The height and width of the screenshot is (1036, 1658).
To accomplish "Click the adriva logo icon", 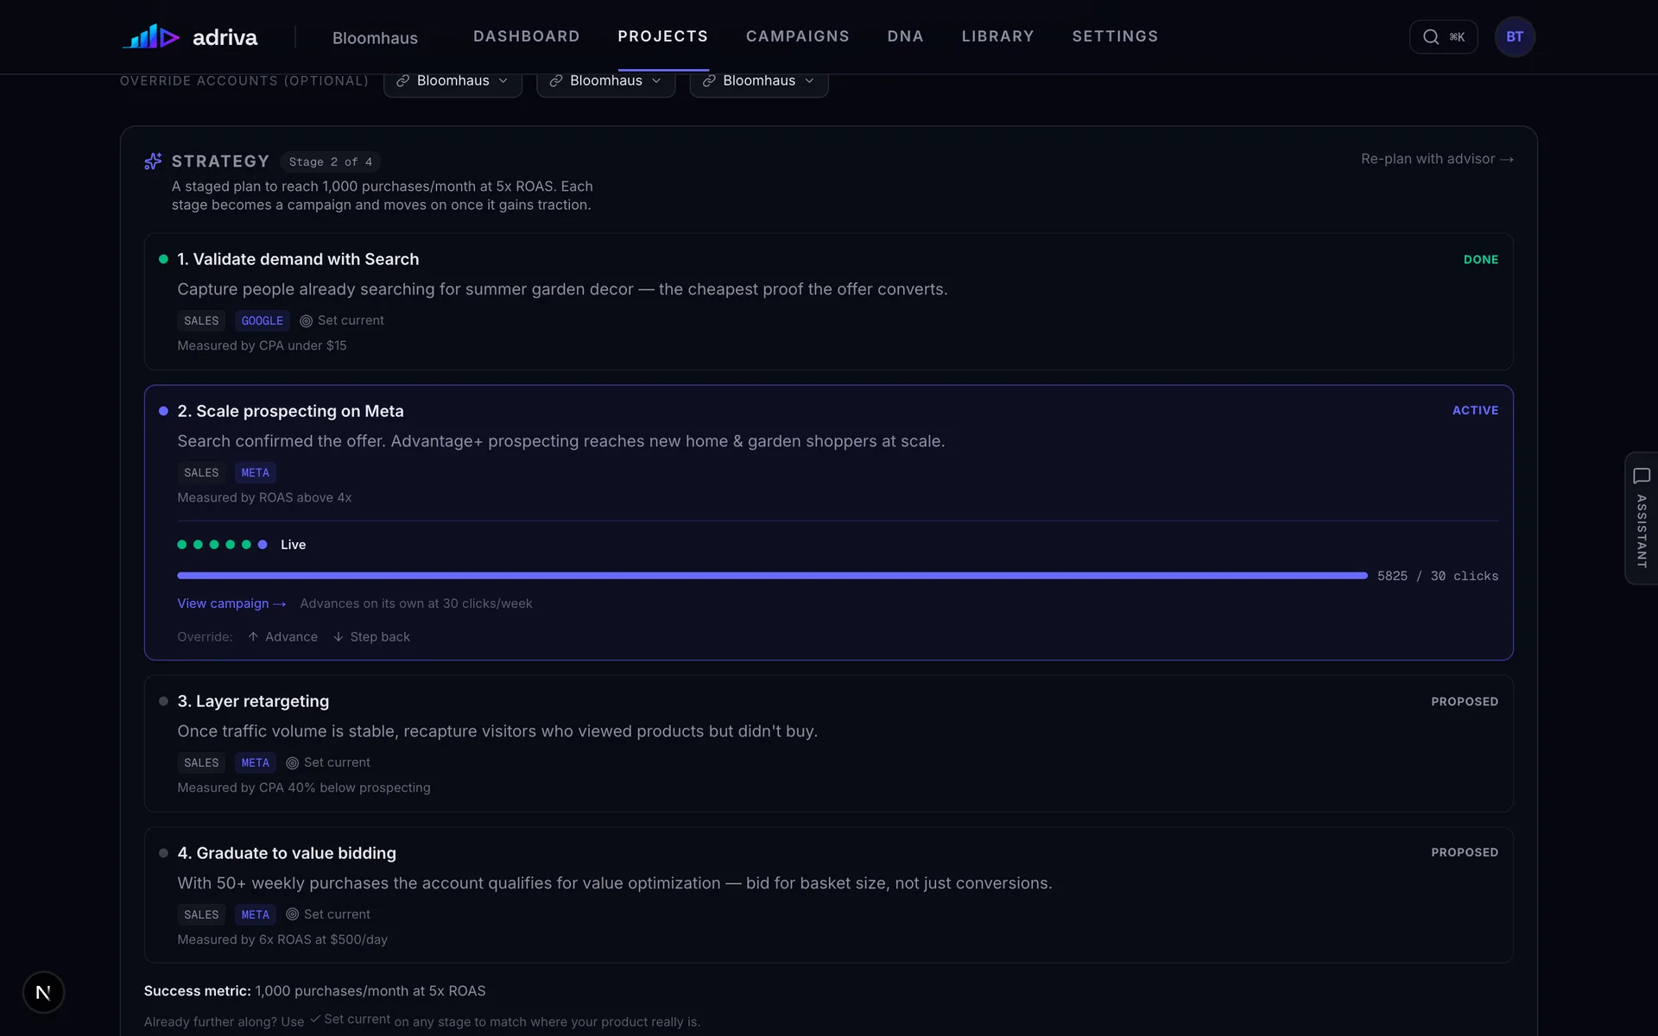I will (x=151, y=36).
